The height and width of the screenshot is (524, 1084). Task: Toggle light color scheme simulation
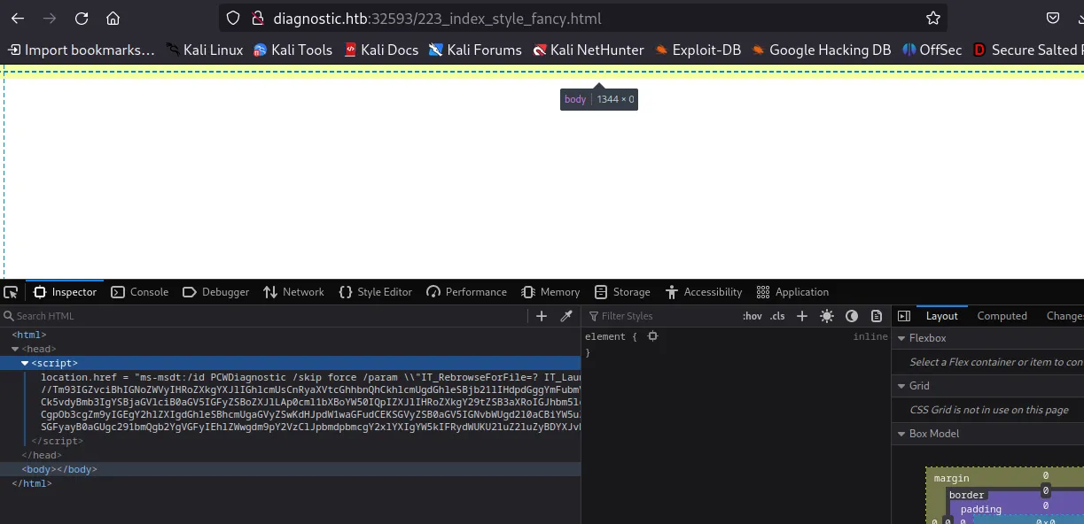(x=827, y=316)
